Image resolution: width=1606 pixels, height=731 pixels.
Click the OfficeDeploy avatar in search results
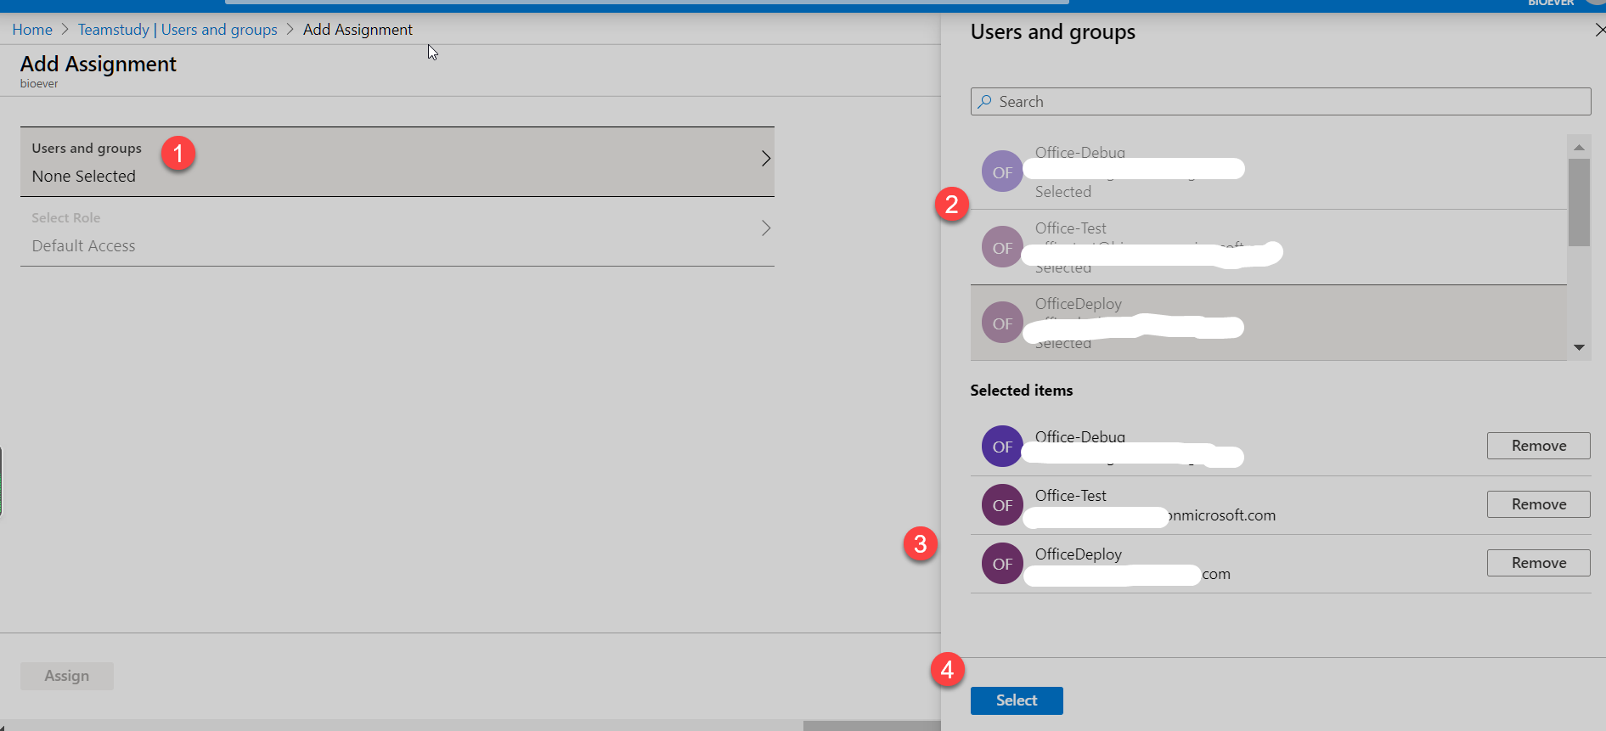[x=1002, y=323]
